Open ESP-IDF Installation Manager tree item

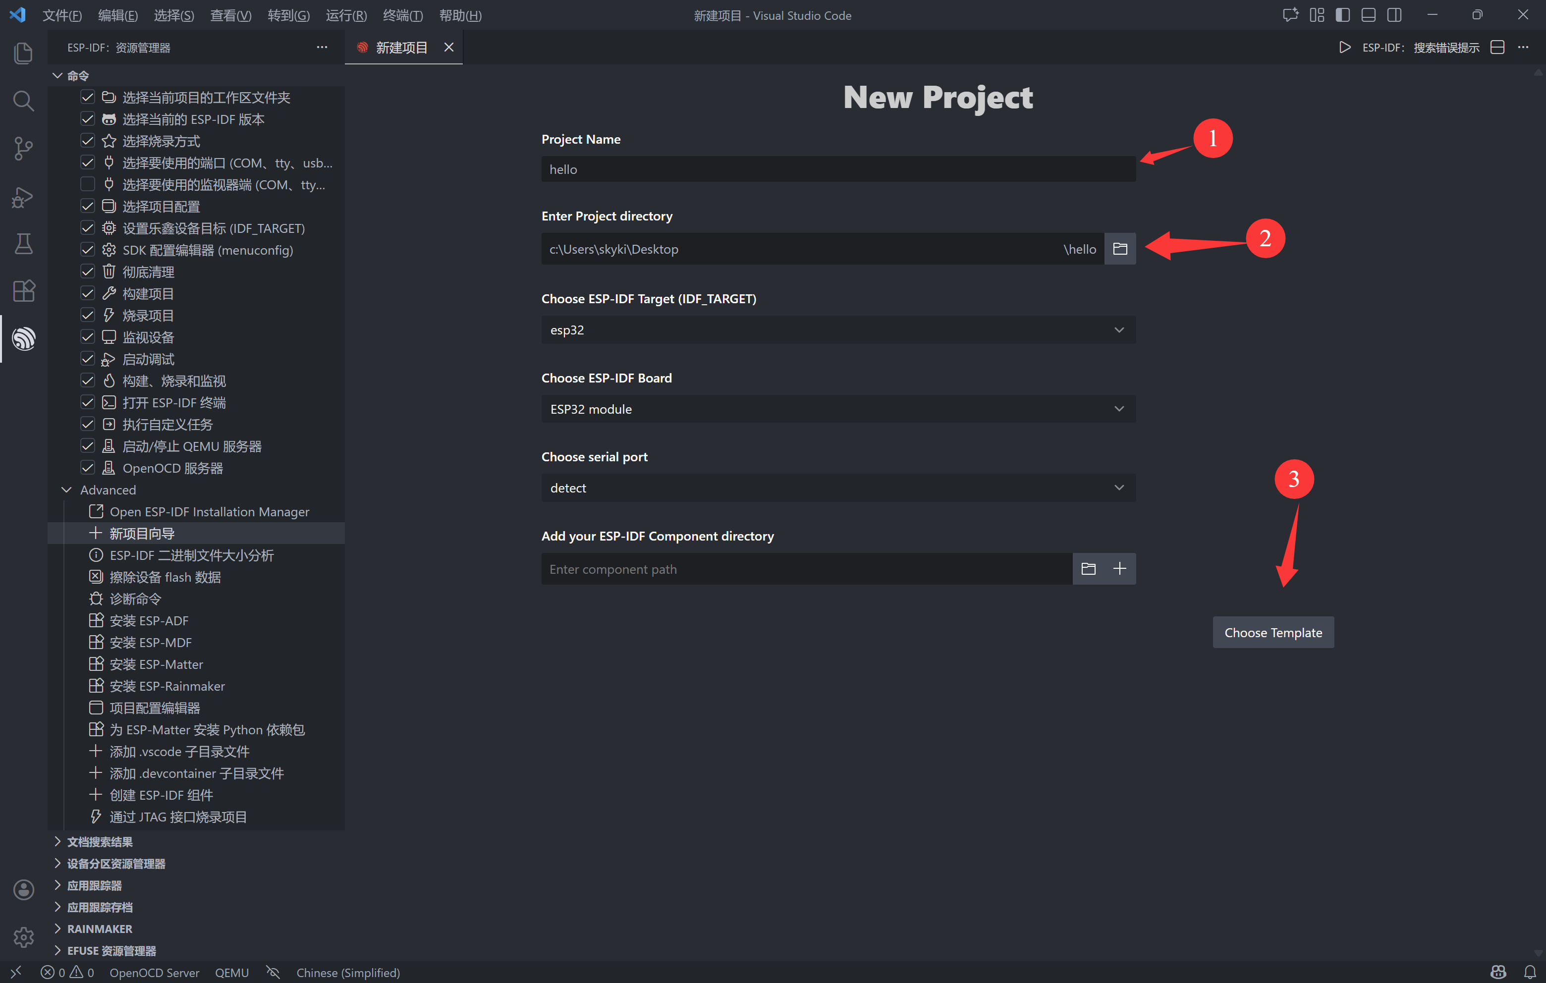pyautogui.click(x=209, y=512)
